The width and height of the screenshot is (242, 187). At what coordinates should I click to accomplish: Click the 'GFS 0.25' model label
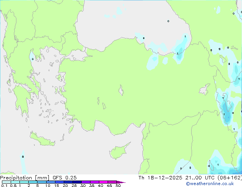tap(65, 178)
